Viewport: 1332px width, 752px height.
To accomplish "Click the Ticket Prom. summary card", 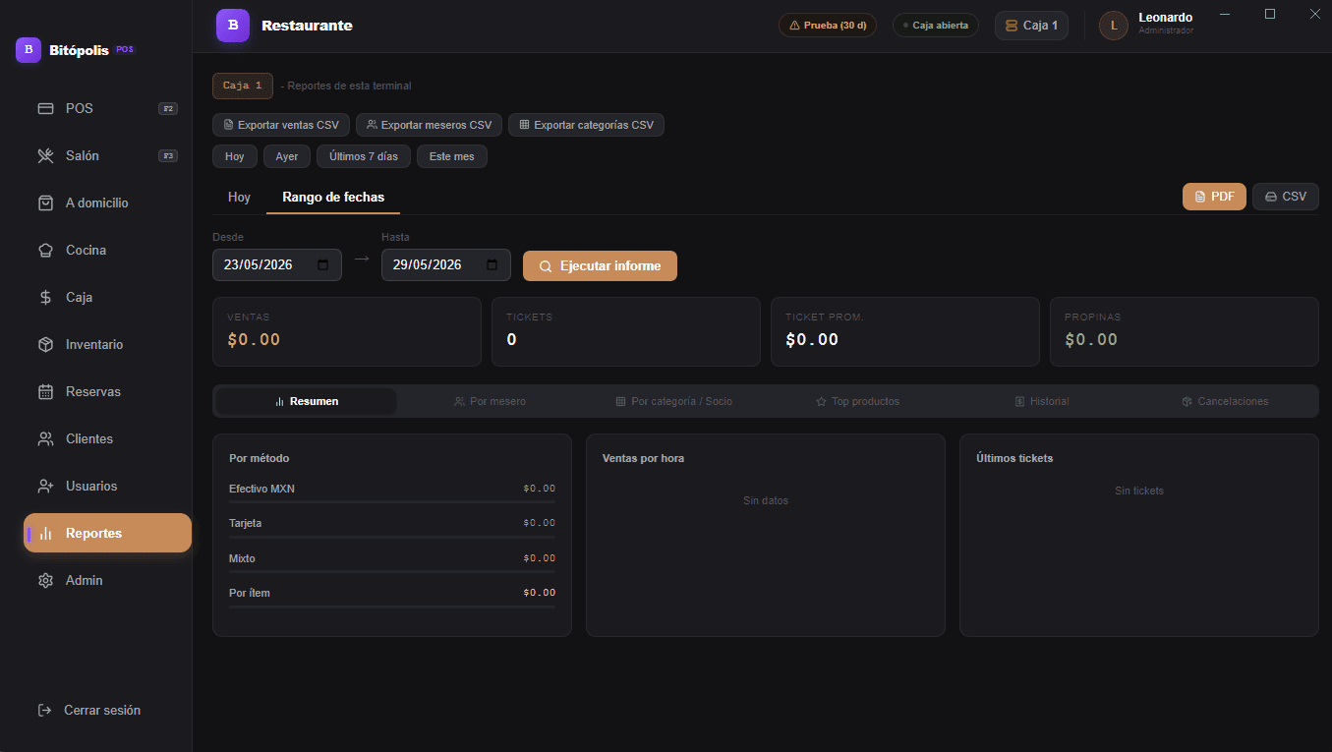I will click(905, 331).
